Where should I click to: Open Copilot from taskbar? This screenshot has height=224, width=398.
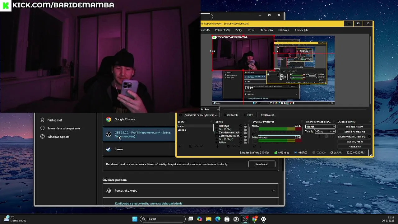200,219
